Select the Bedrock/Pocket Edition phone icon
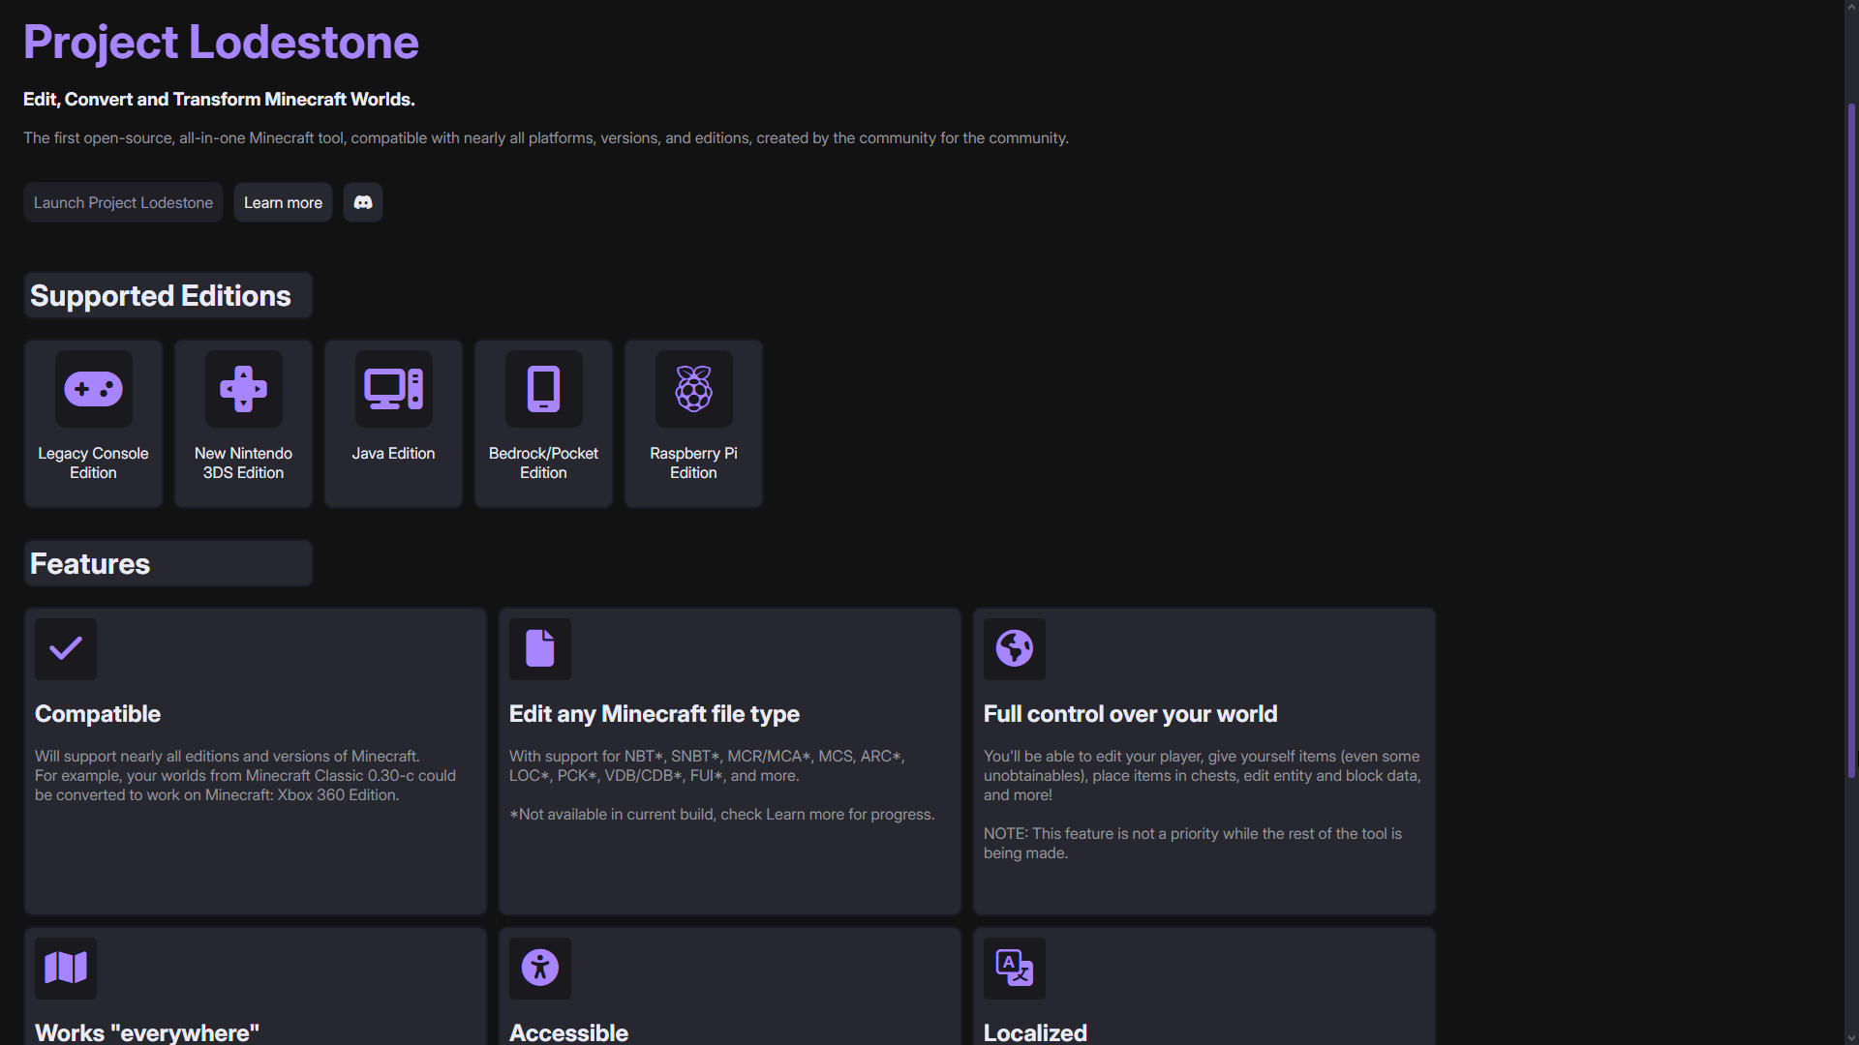Screen dimensions: 1859x1045 pos(543,389)
